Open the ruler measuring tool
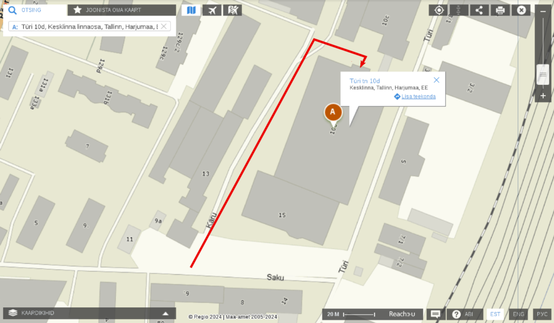 pos(459,10)
